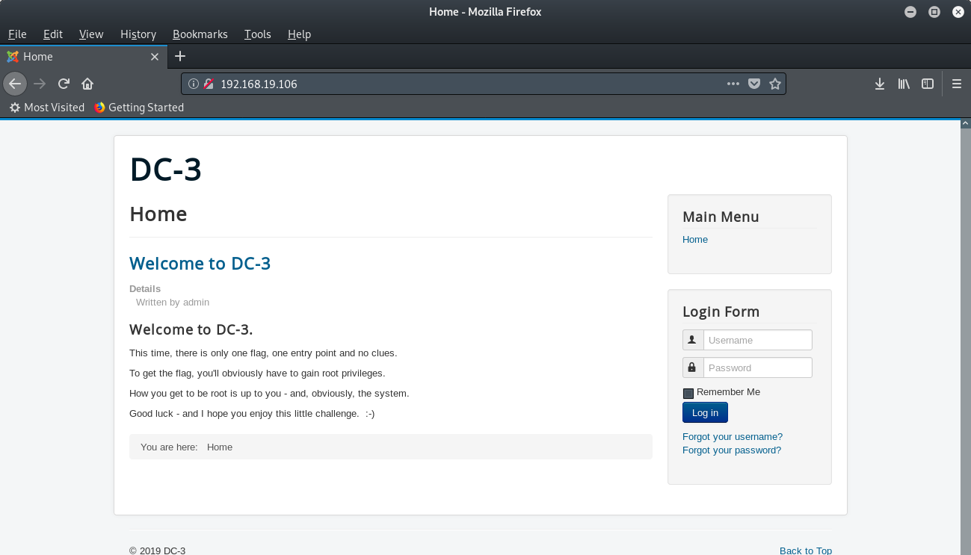Viewport: 971px width, 555px height.
Task: Click the user icon beside Username field
Action: [692, 340]
